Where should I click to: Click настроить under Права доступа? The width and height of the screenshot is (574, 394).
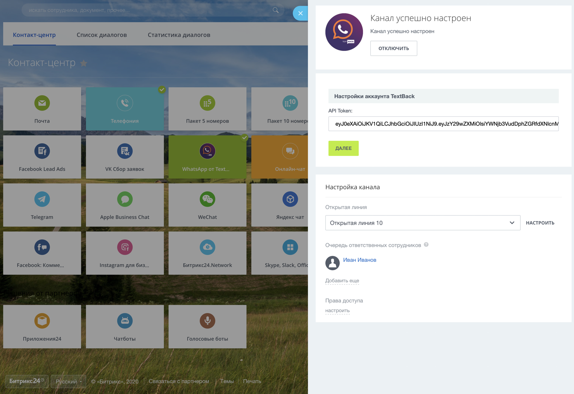337,310
